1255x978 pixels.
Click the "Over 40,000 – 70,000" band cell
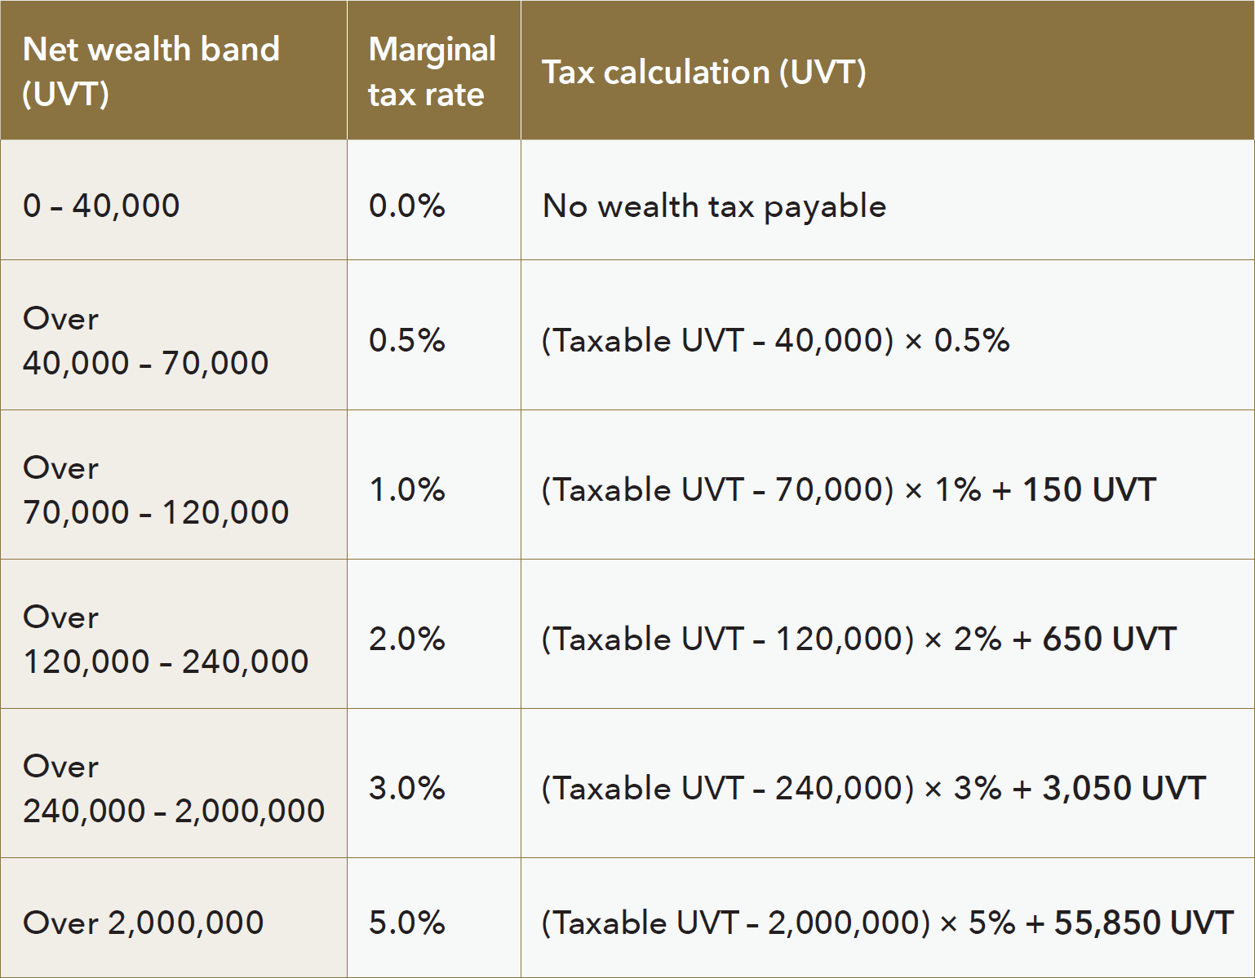pyautogui.click(x=145, y=341)
